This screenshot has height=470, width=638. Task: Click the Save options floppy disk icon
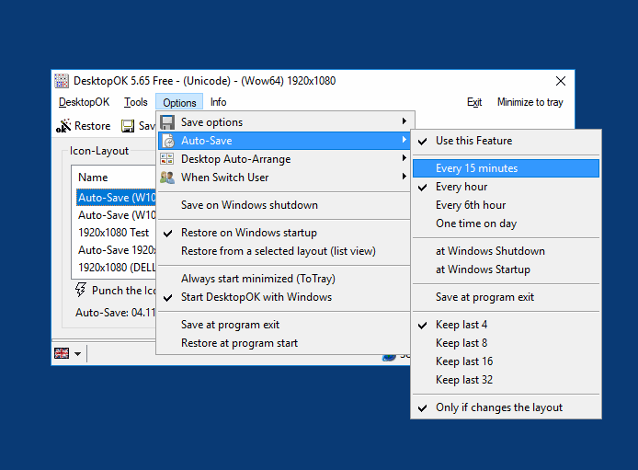[167, 122]
